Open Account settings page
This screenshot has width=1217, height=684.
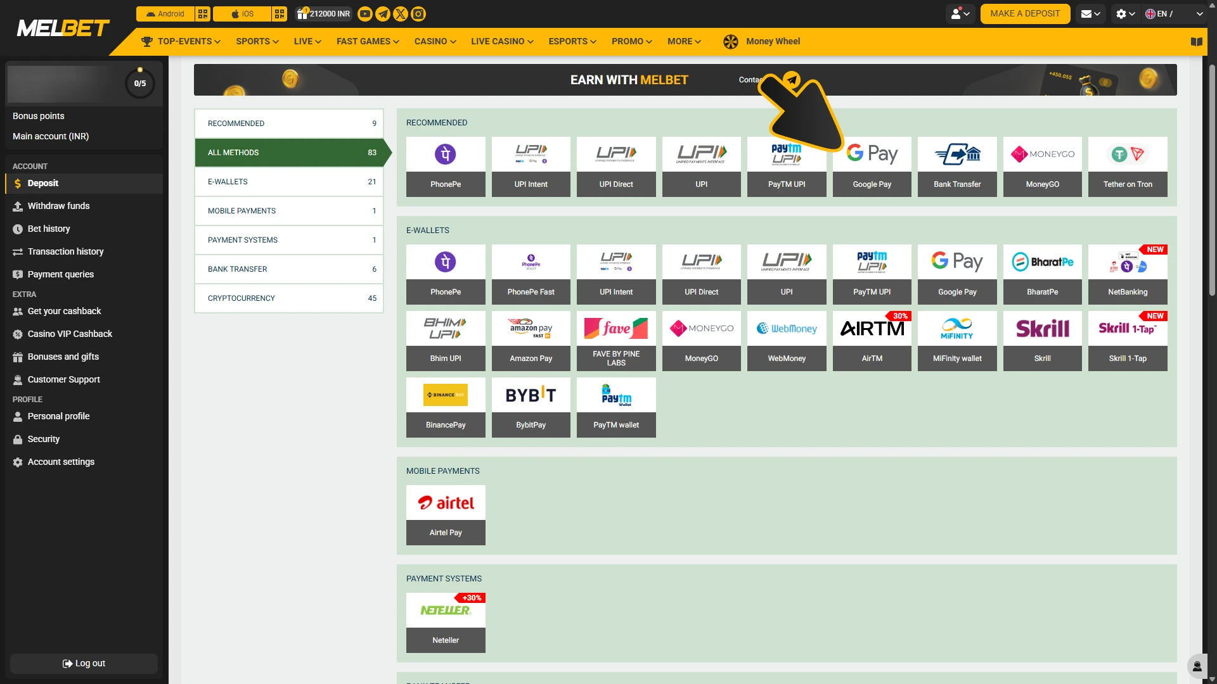(84, 462)
